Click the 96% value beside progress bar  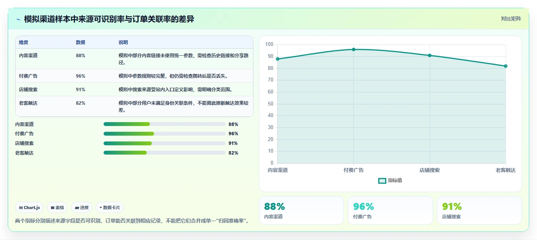tap(233, 134)
